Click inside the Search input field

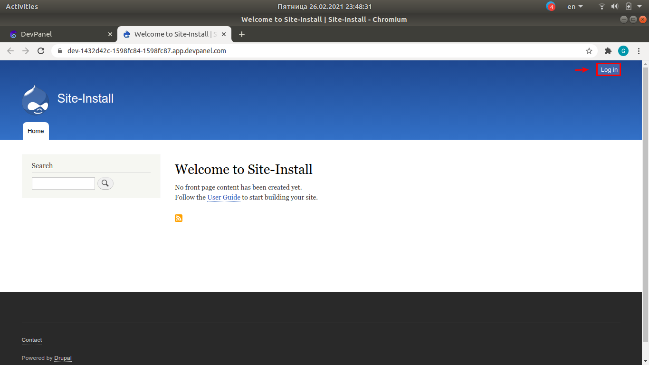click(63, 183)
